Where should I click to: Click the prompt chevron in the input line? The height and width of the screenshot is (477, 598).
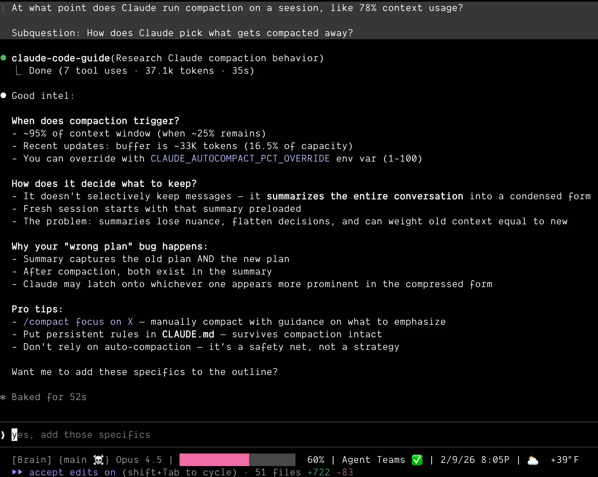(3, 435)
